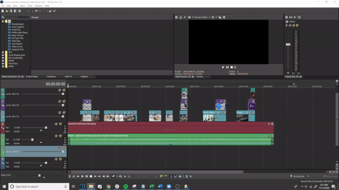Click the Save project icon in toolbar
Viewport: 339px width, 190px height.
[x=11, y=11]
